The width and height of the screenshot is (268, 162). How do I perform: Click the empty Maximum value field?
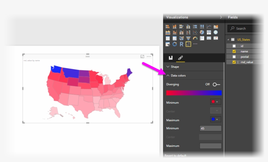(x=210, y=146)
